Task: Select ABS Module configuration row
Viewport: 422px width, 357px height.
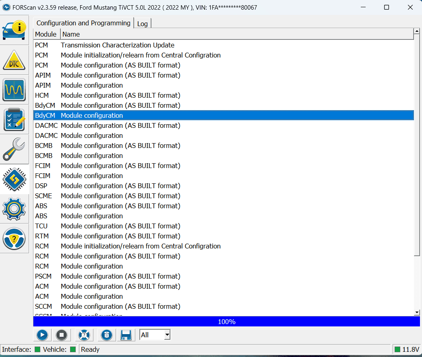Action: 223,216
